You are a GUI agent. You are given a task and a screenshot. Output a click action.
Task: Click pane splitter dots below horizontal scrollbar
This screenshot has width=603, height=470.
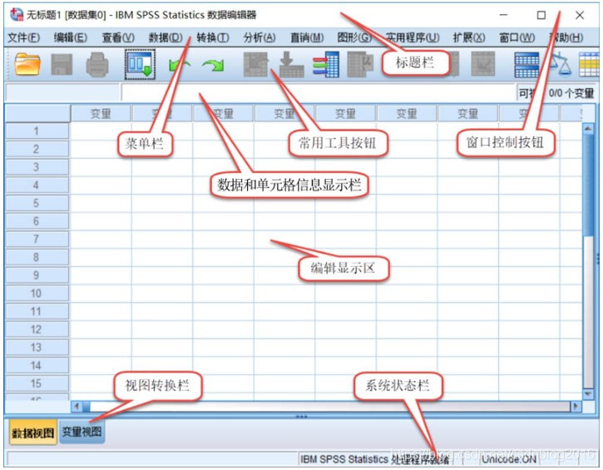tap(301, 416)
